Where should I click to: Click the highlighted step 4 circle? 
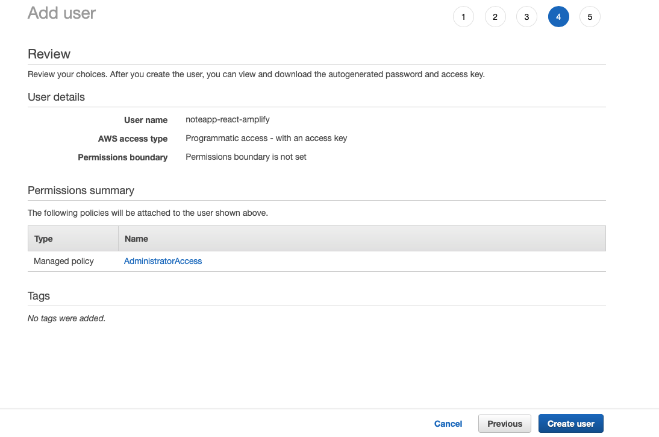pos(558,16)
